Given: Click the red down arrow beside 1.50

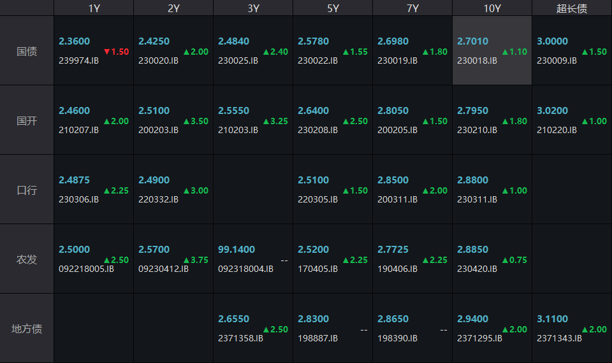Looking at the screenshot, I should (x=107, y=52).
